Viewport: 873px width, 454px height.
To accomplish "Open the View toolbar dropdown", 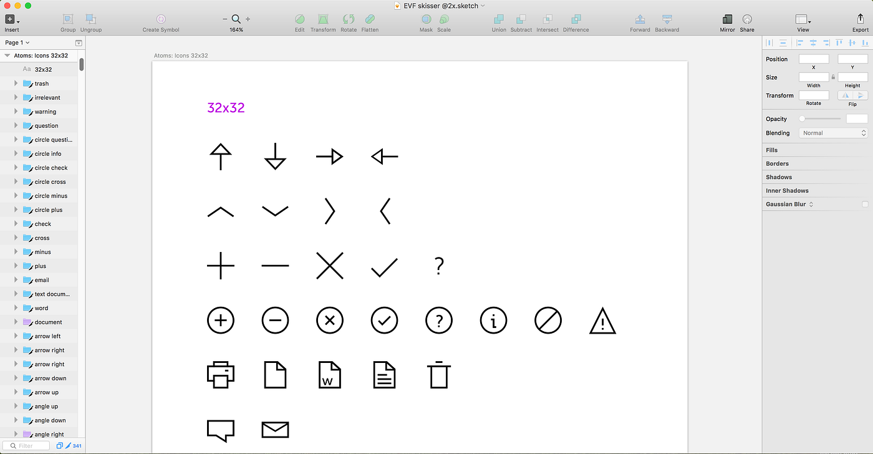I will (803, 20).
